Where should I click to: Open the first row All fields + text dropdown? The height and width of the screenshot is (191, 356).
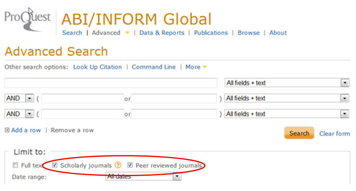(287, 83)
